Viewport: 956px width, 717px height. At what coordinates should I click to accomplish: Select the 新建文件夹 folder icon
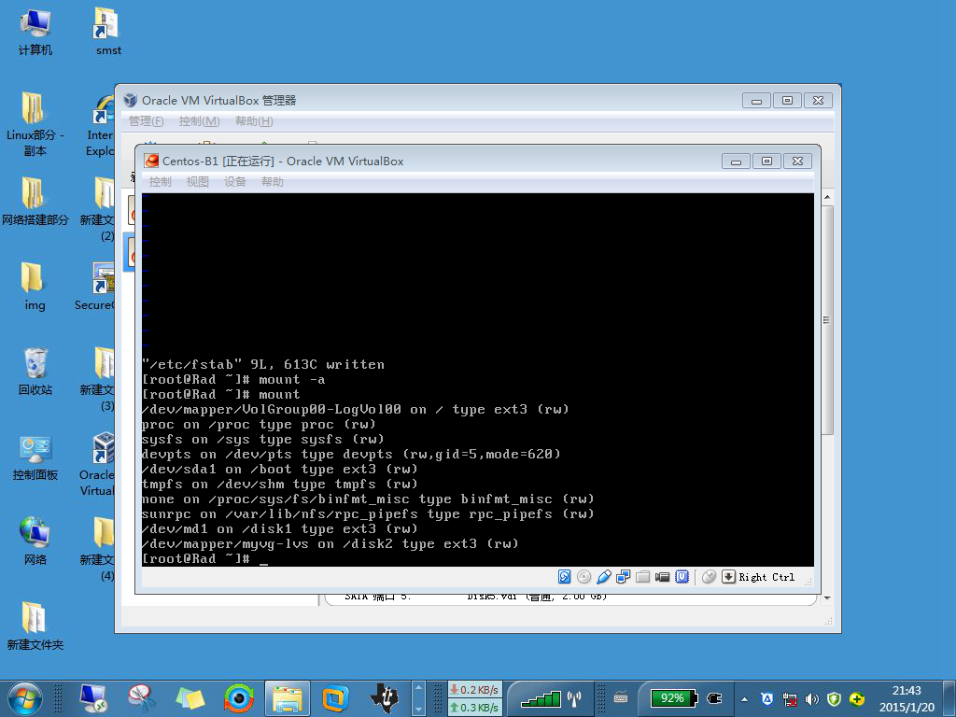point(35,626)
